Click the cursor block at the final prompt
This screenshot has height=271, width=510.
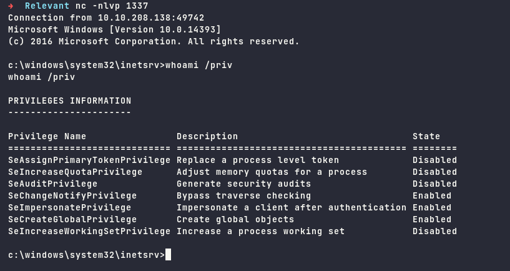[x=168, y=255]
